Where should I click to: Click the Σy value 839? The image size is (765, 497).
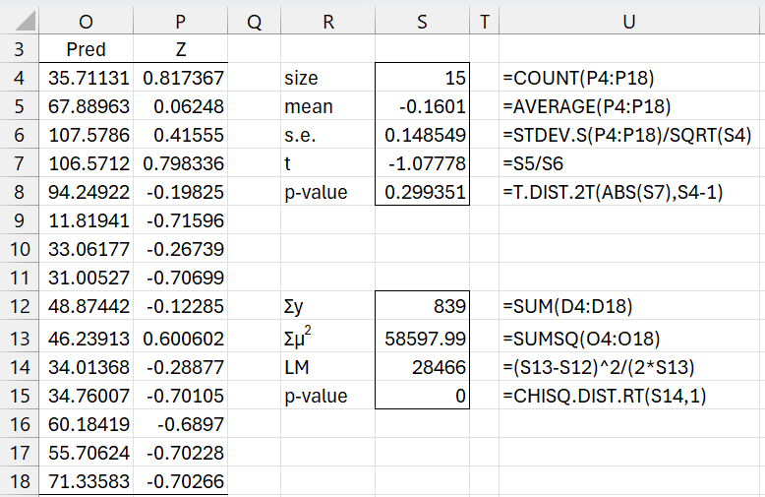tap(422, 306)
